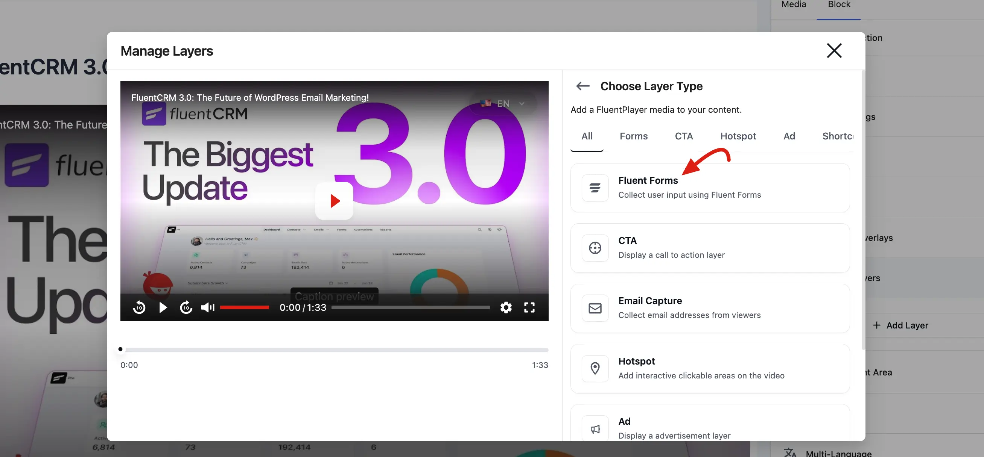Screen dimensions: 984x457
Task: Open the Shortcode tab
Action: (x=838, y=136)
